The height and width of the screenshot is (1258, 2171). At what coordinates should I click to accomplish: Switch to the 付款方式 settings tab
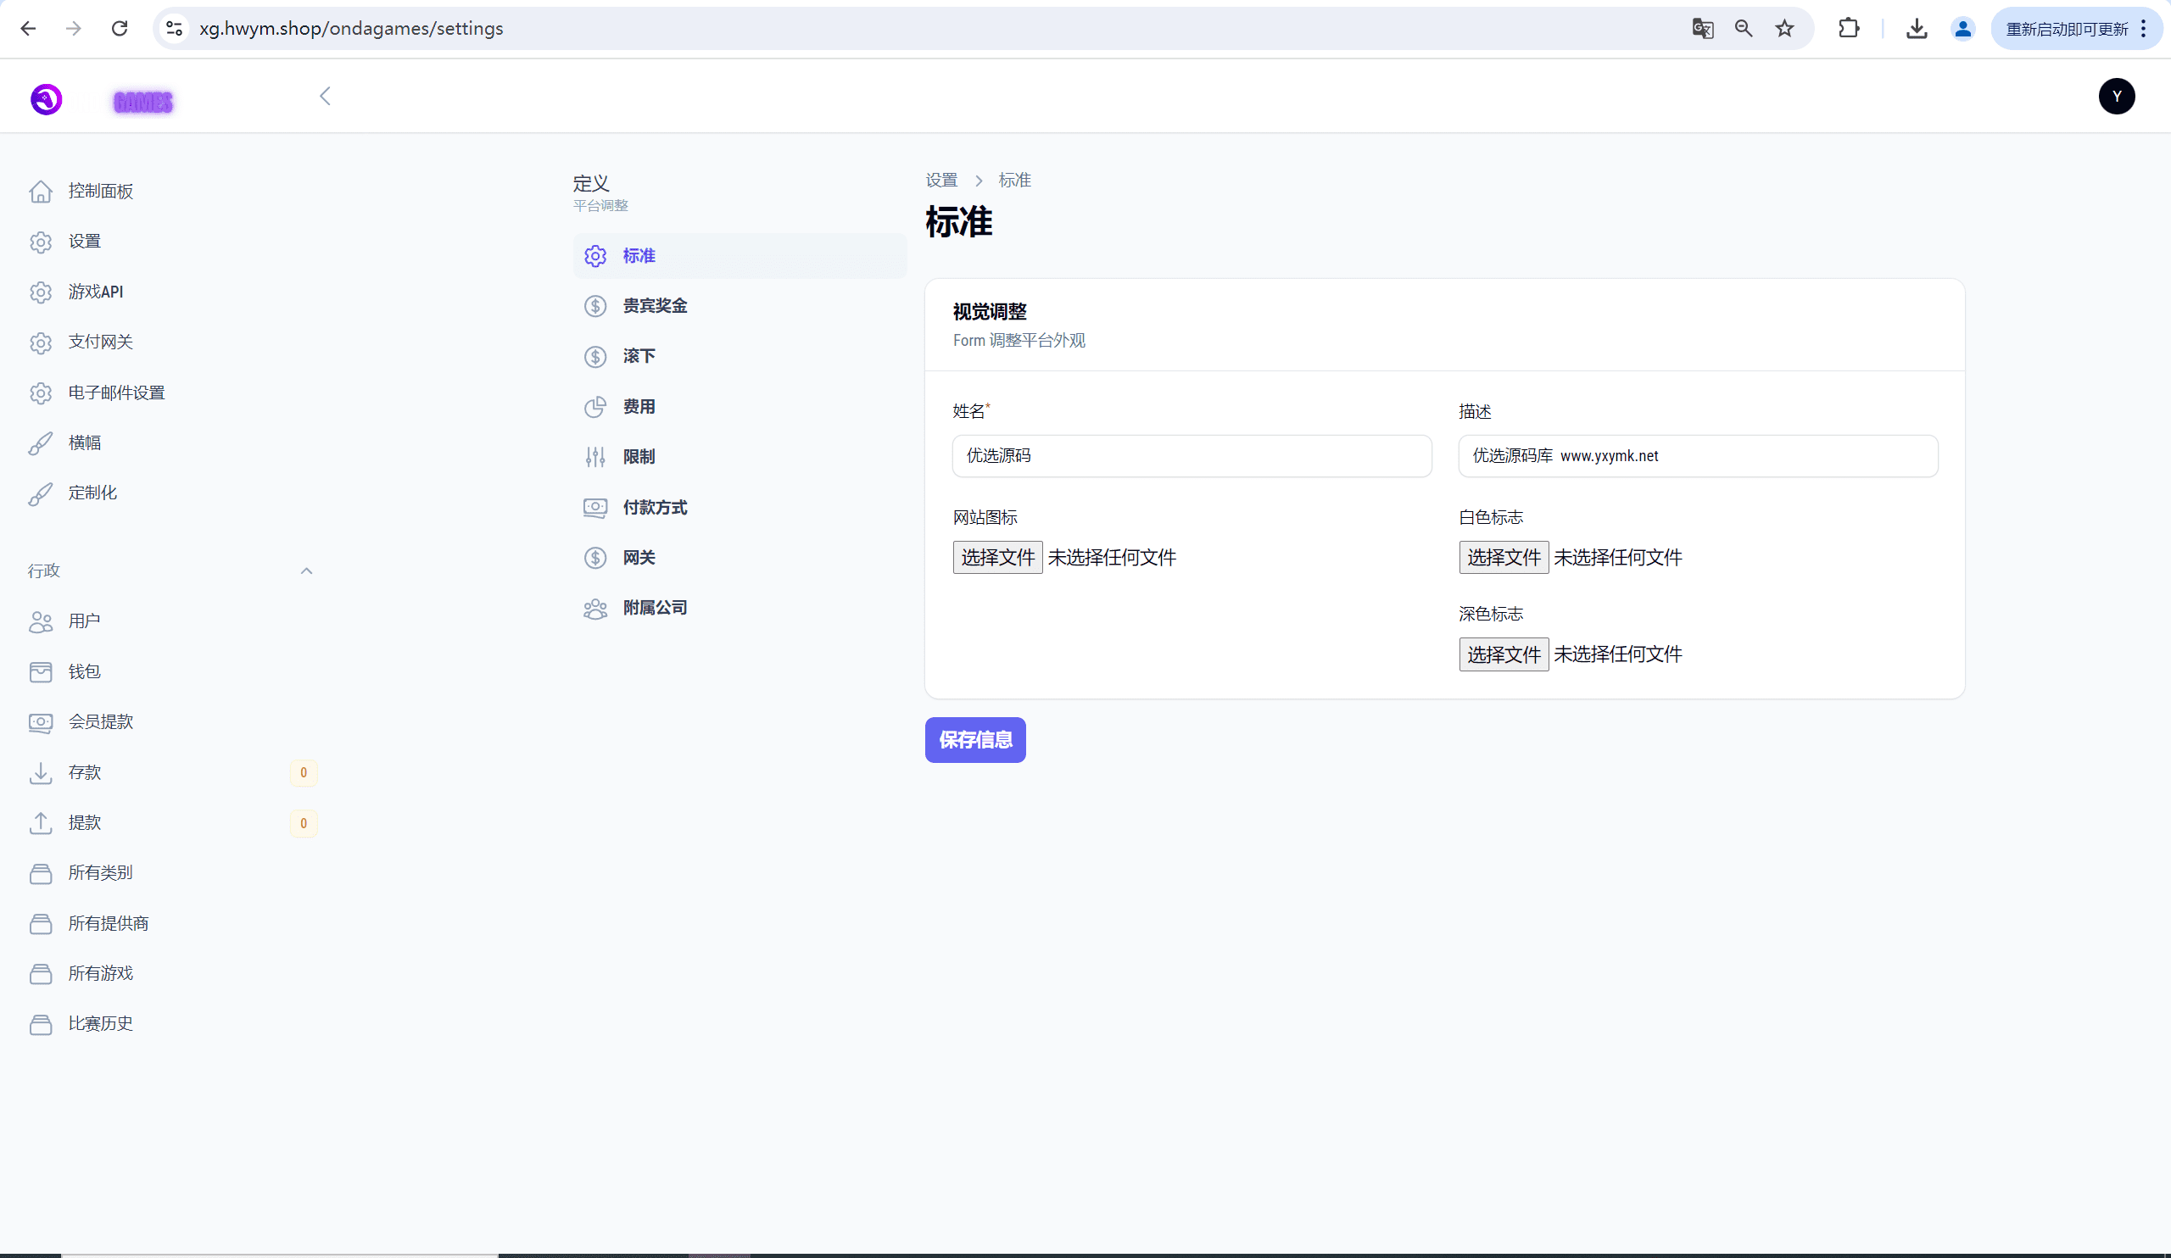[655, 508]
